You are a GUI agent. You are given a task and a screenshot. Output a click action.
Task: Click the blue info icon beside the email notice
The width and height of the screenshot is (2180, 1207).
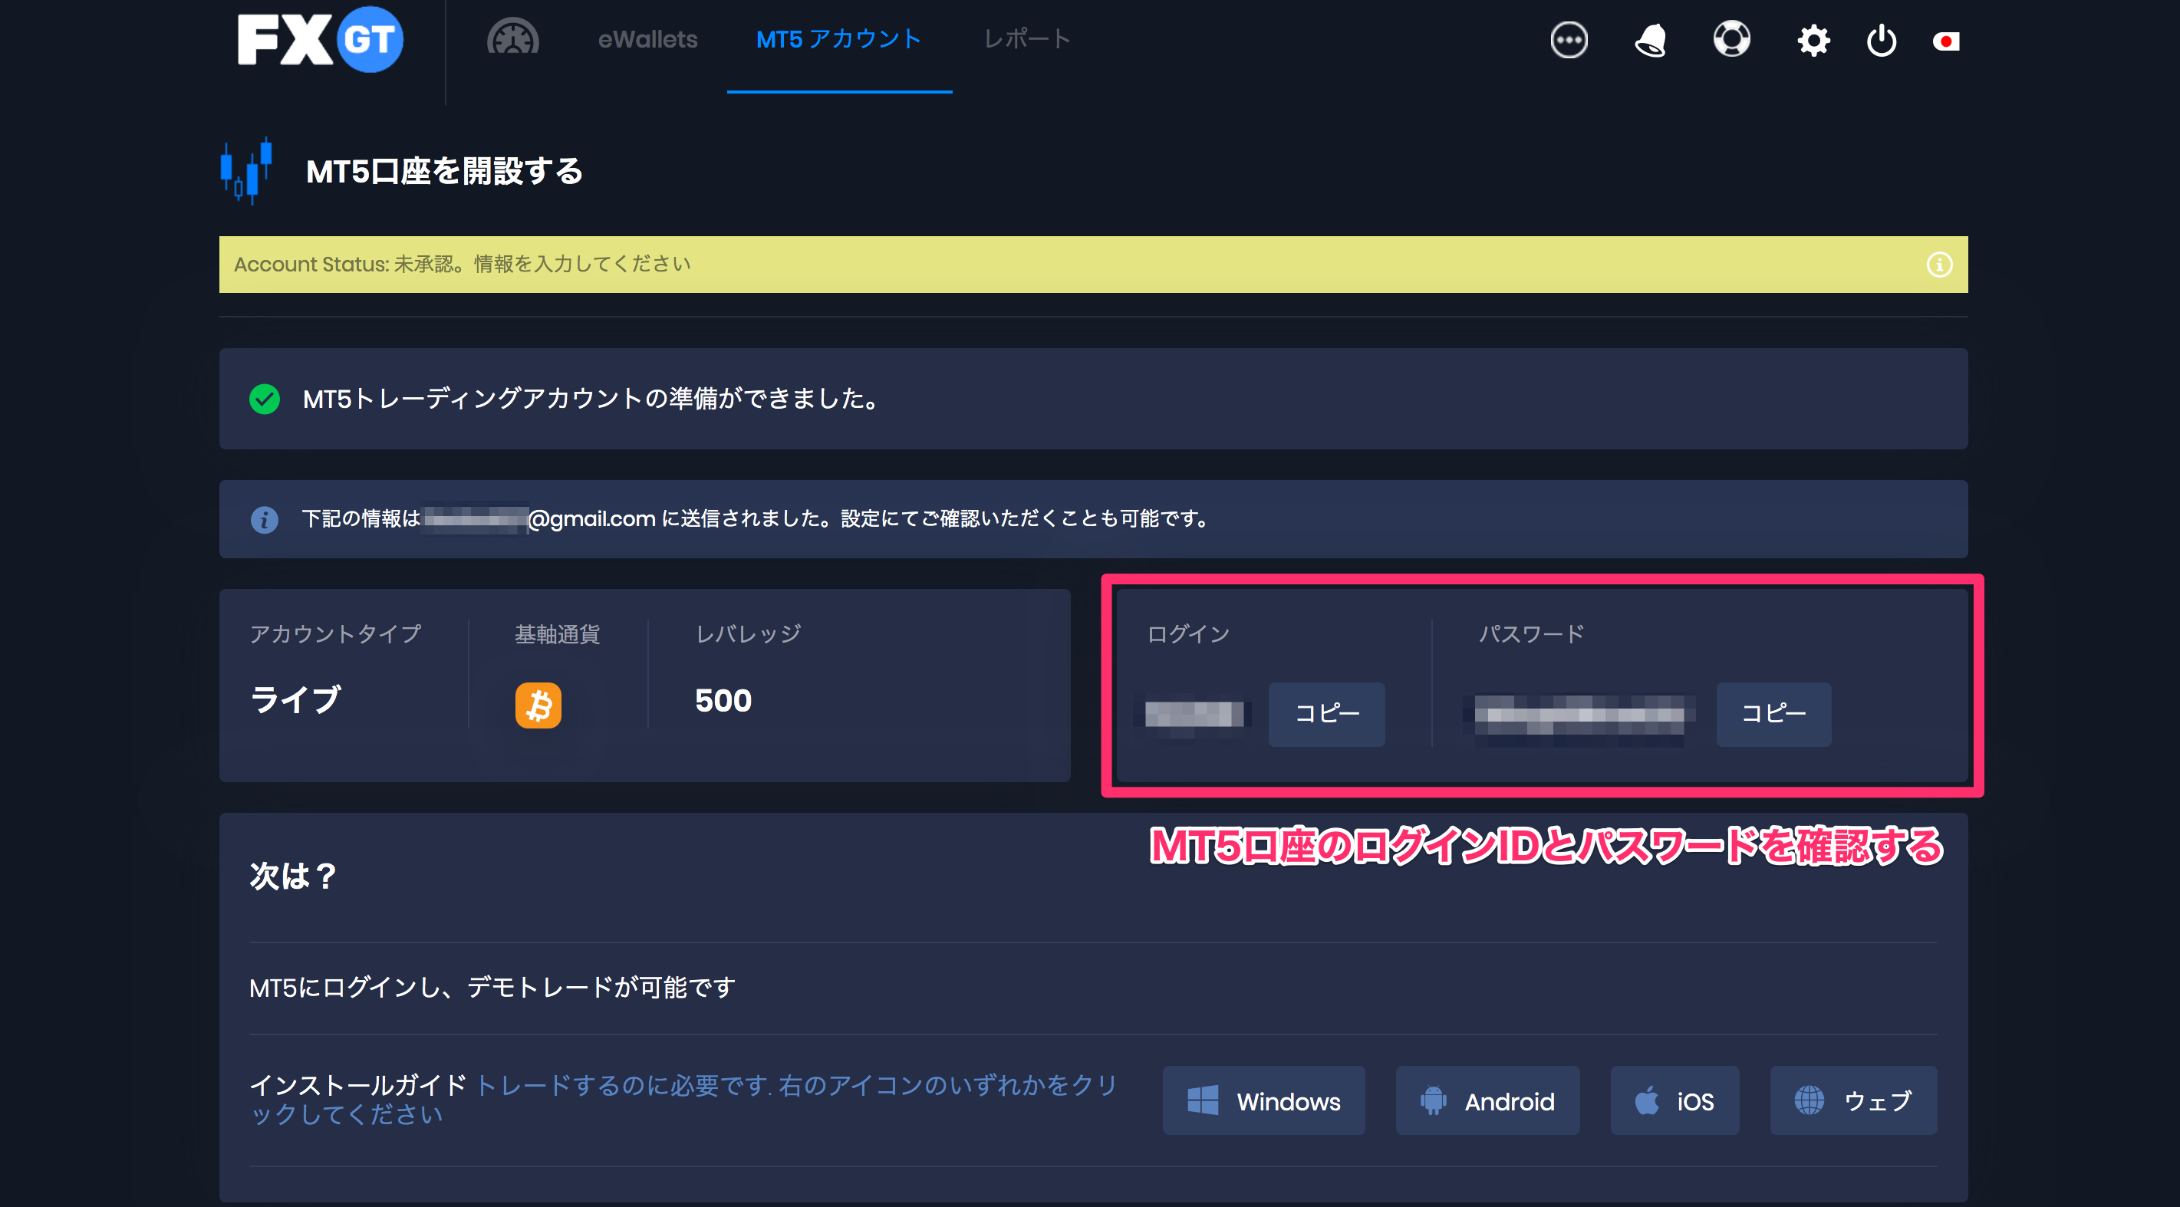264,518
